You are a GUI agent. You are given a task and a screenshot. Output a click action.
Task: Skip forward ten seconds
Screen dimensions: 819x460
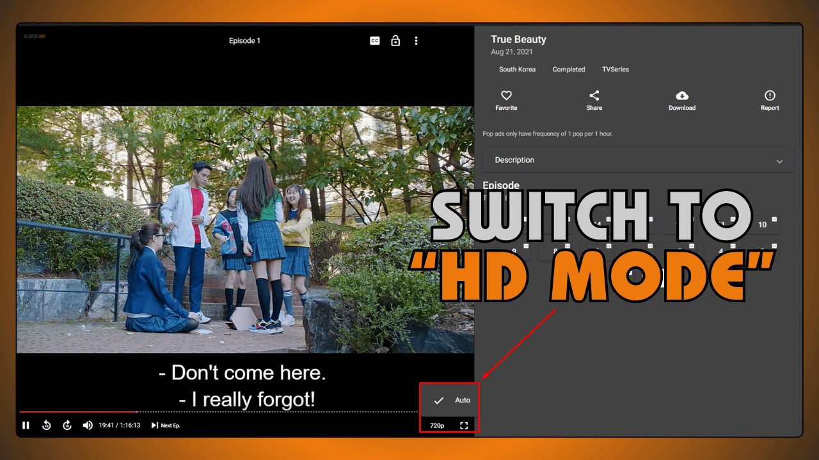[67, 425]
